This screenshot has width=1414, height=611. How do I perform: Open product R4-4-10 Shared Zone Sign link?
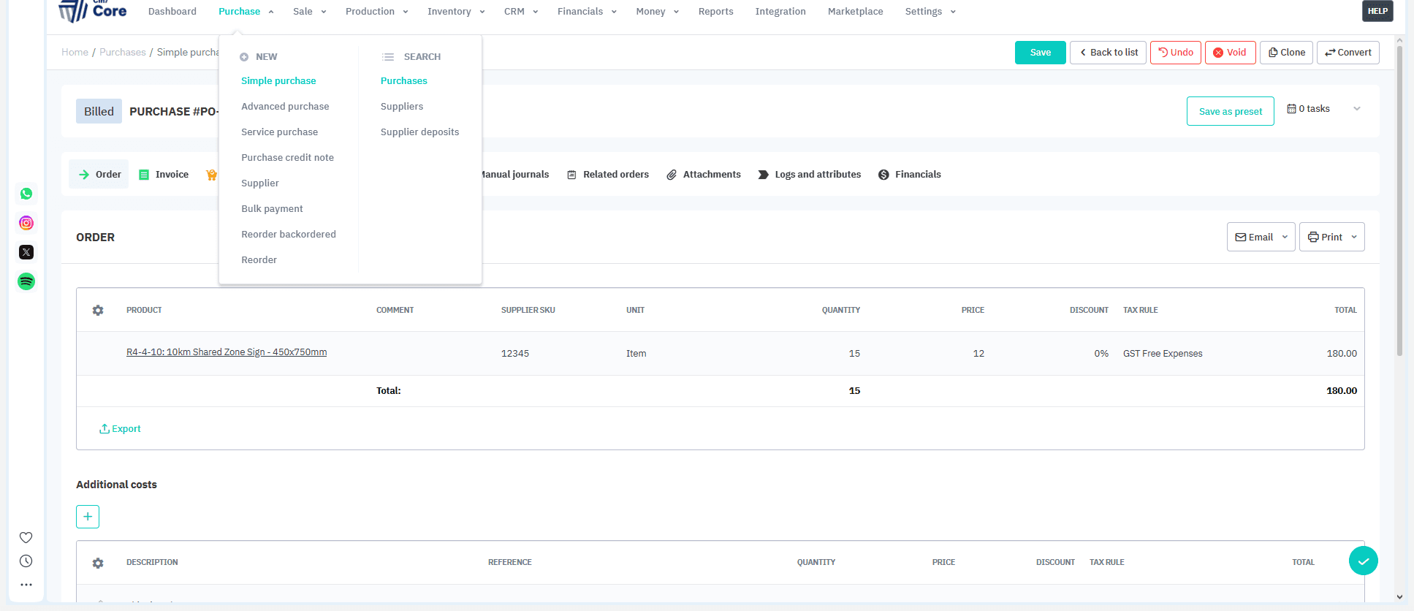click(x=227, y=352)
